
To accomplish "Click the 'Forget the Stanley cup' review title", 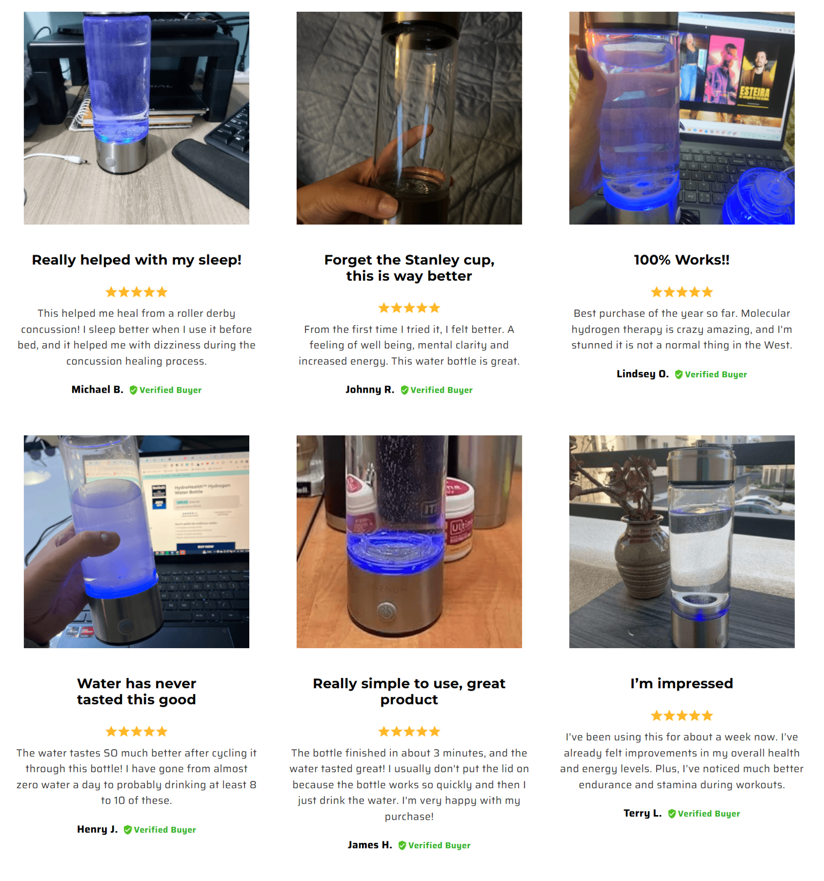I will tap(409, 268).
